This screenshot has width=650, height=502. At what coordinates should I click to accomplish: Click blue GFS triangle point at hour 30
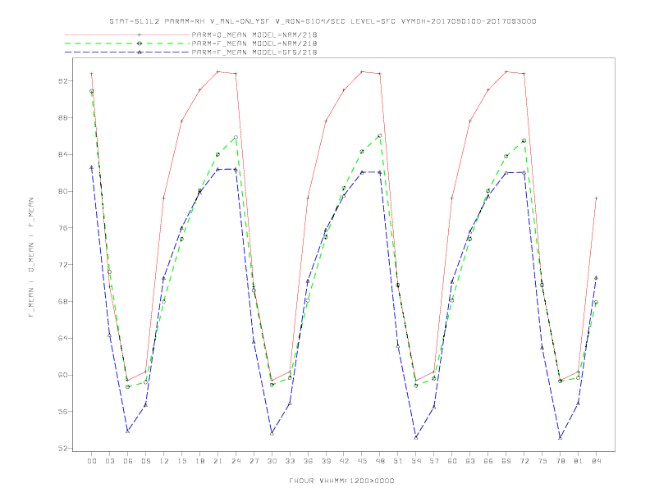[x=272, y=433]
